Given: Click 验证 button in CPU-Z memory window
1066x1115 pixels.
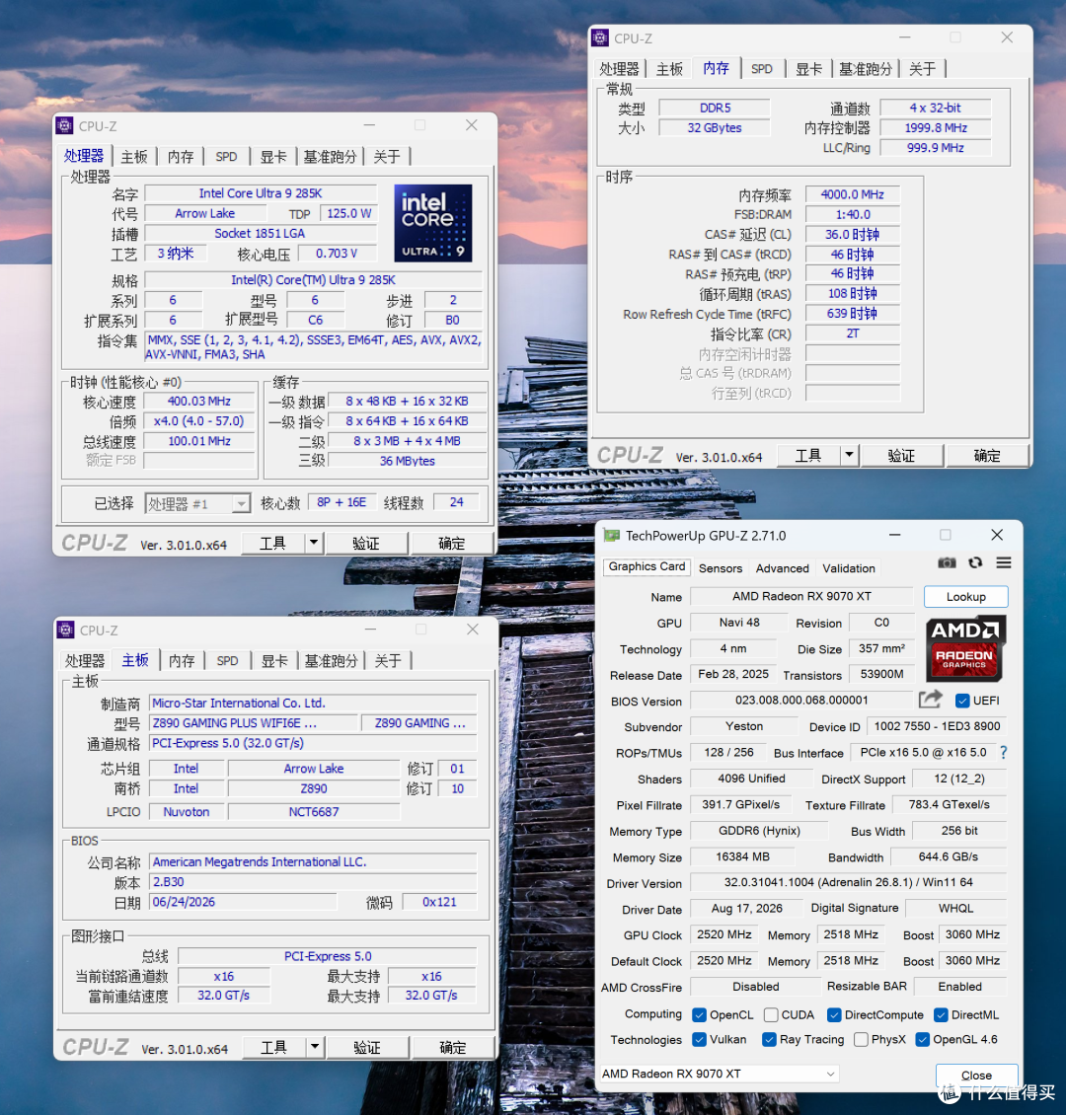Looking at the screenshot, I should pyautogui.click(x=902, y=455).
